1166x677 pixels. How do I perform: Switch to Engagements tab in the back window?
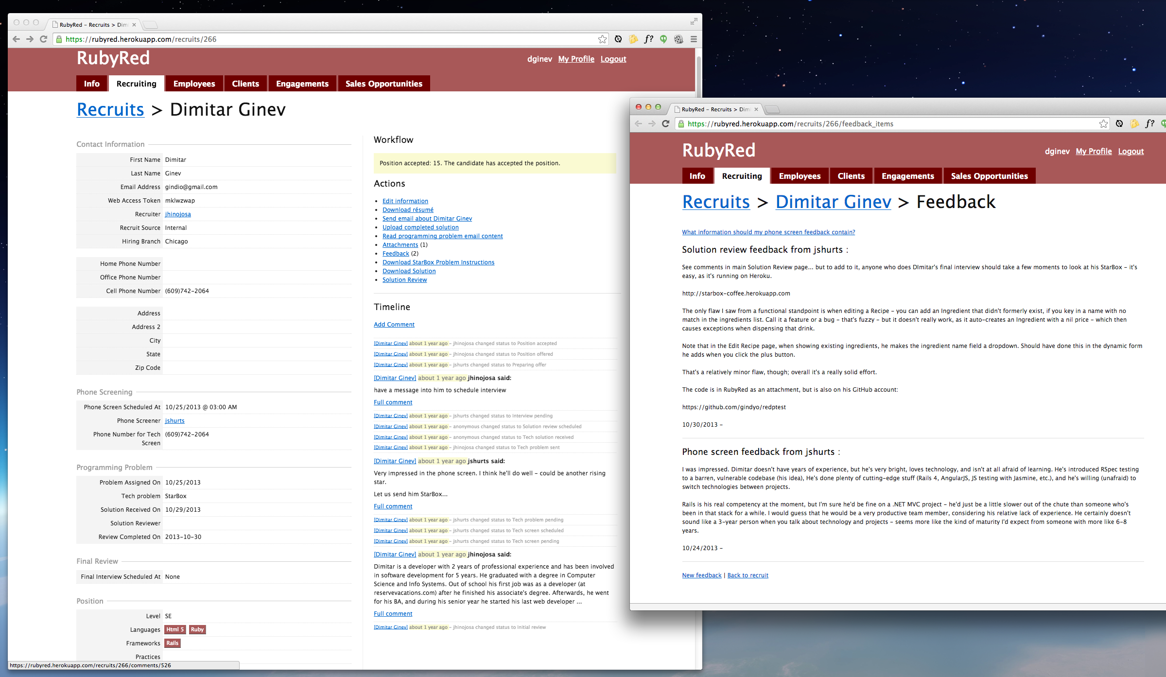[302, 84]
